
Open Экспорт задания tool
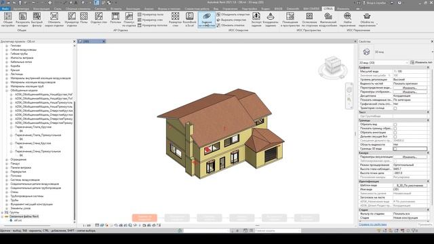coord(256,20)
